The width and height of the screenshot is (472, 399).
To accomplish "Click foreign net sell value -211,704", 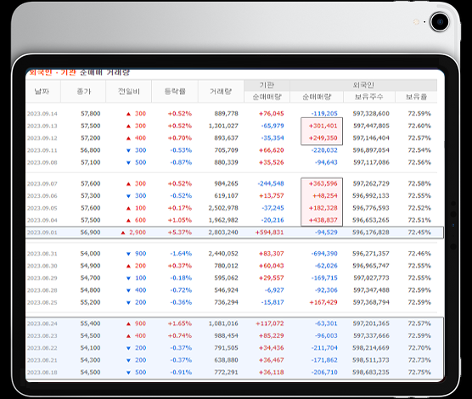I will pyautogui.click(x=324, y=348).
